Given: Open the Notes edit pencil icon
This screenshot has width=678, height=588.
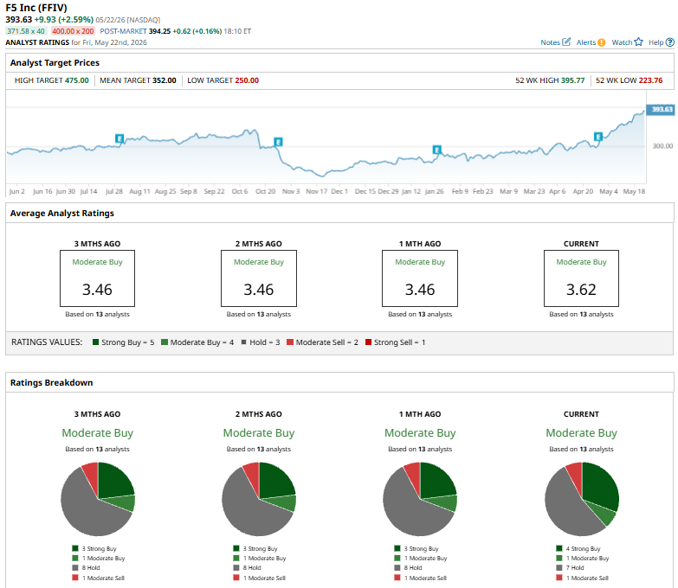Looking at the screenshot, I should click(x=566, y=42).
